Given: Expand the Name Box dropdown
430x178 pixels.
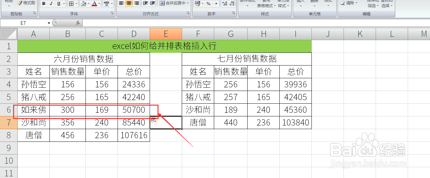Looking at the screenshot, I should pos(49,23).
